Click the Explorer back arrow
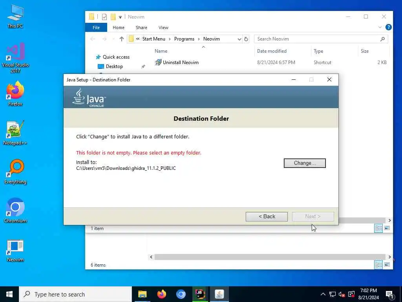 pos(93,39)
